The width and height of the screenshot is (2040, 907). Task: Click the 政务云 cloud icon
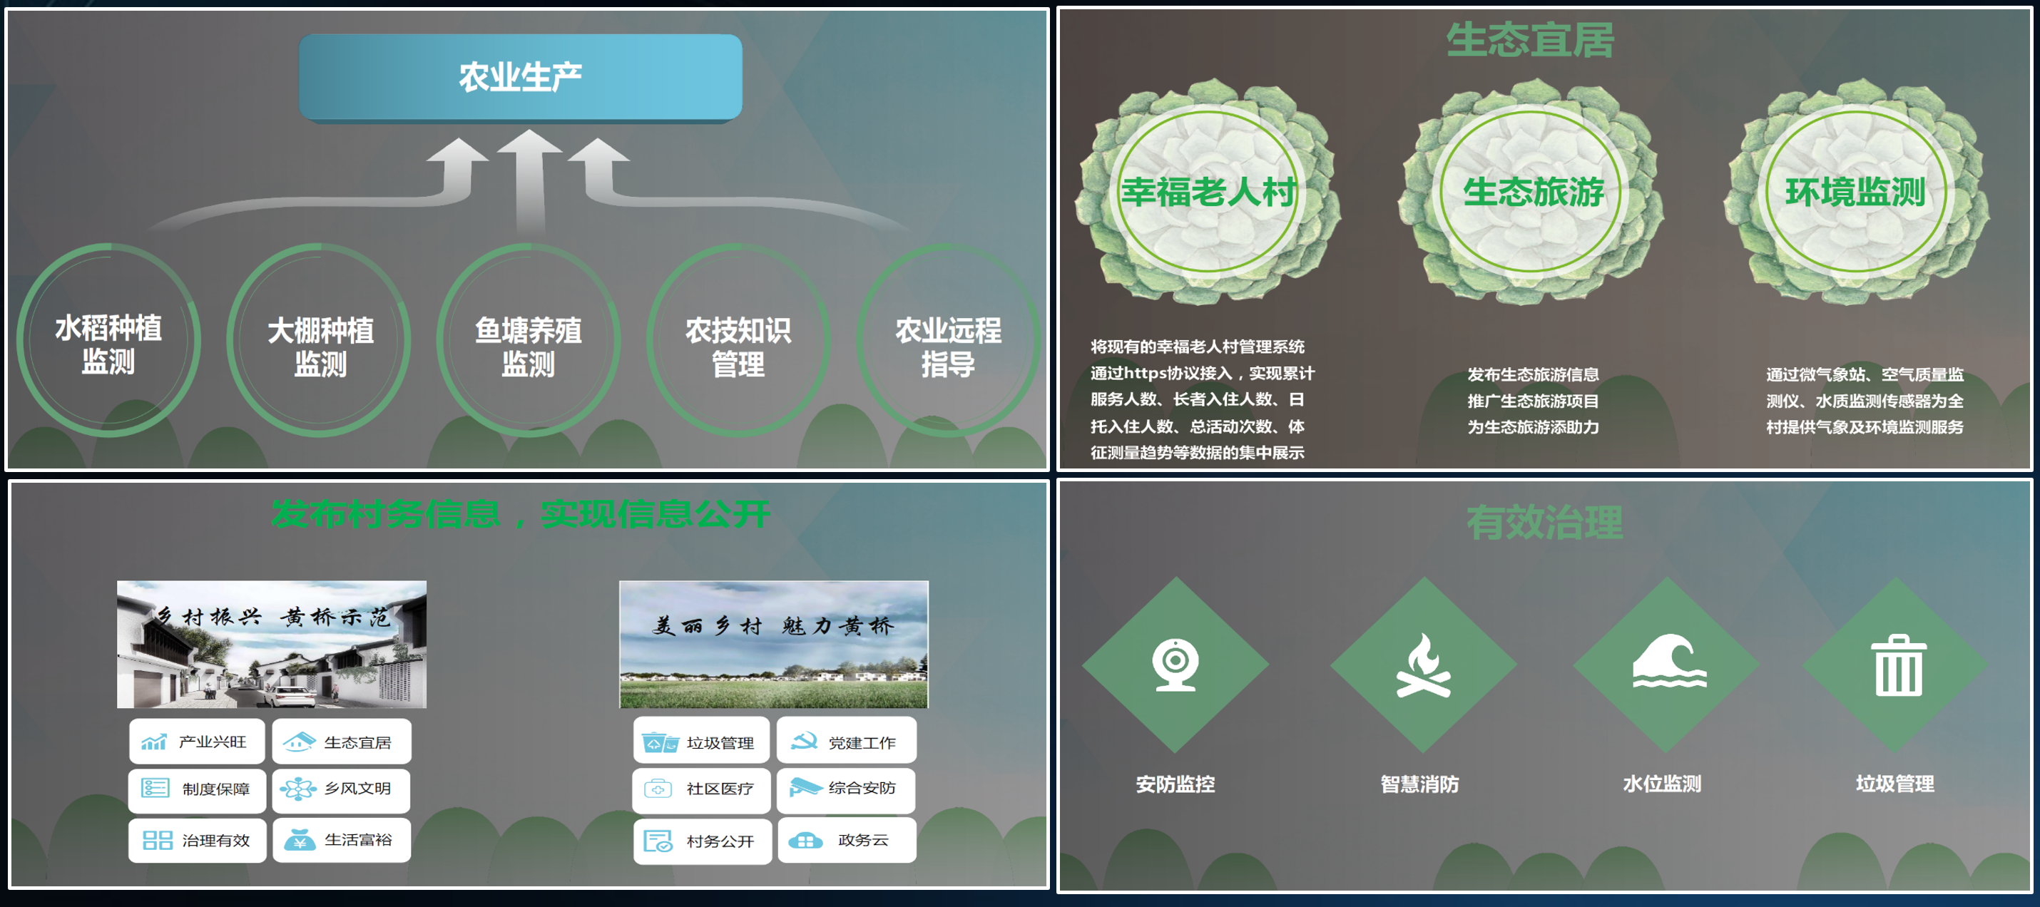tap(805, 841)
